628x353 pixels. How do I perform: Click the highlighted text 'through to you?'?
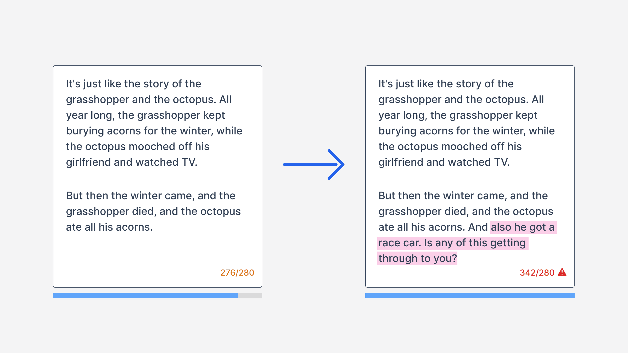click(418, 258)
